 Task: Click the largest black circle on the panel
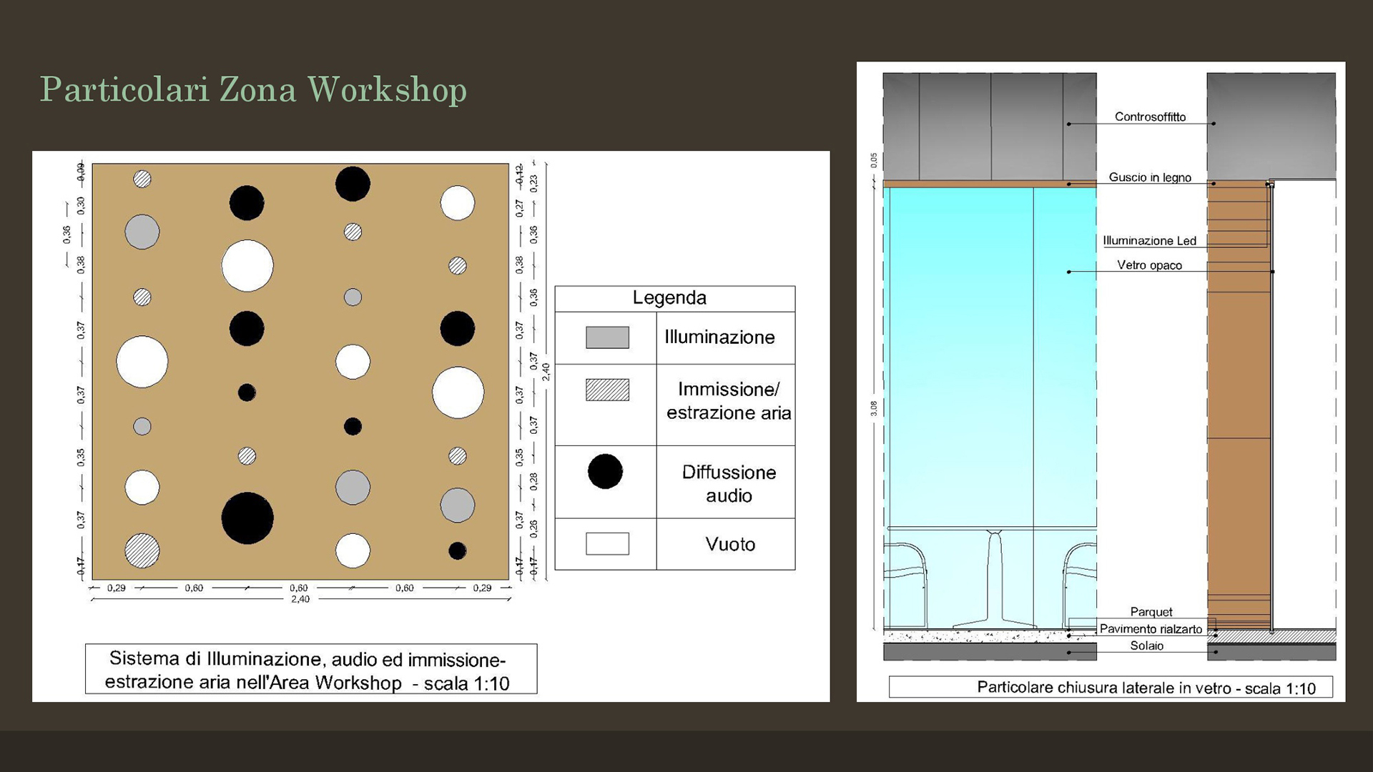point(247,518)
